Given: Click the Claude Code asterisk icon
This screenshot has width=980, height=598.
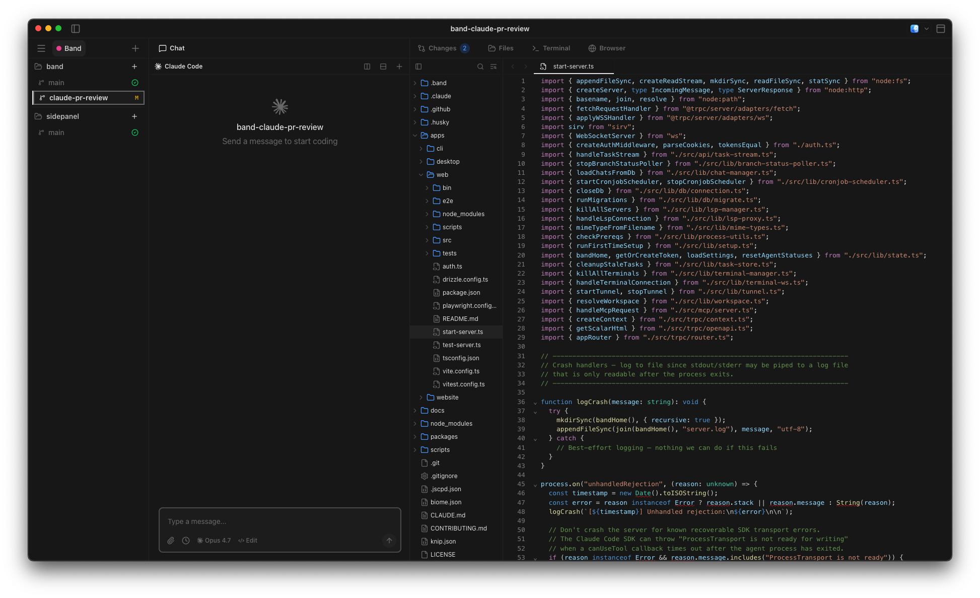Looking at the screenshot, I should point(158,67).
